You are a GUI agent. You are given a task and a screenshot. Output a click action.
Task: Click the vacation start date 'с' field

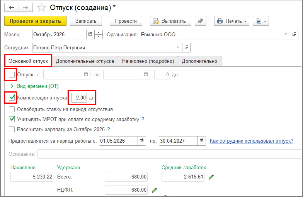click(63, 74)
